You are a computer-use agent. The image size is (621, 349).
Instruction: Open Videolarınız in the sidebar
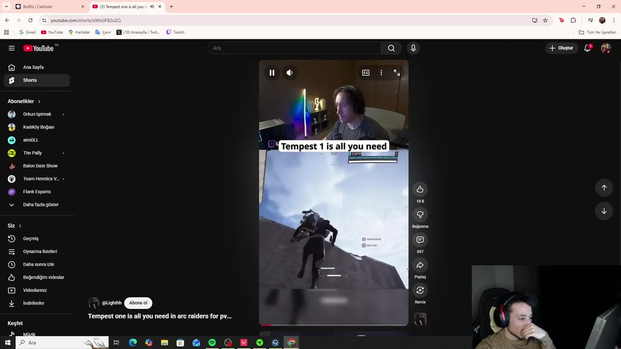coord(37,290)
